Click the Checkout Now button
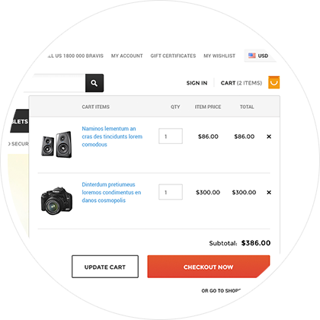Screen dimensions: 320x320 209,267
